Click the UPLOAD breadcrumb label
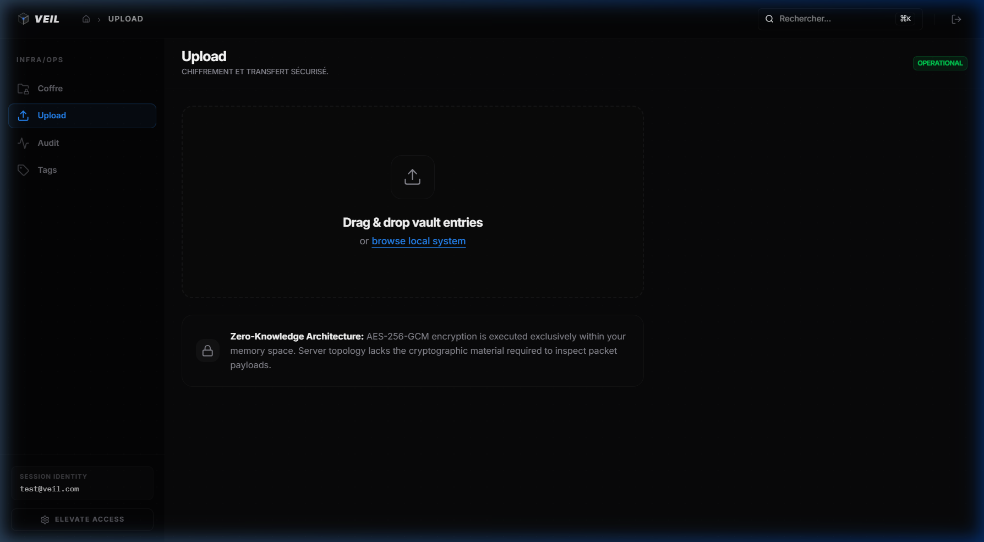Image resolution: width=984 pixels, height=542 pixels. [125, 19]
